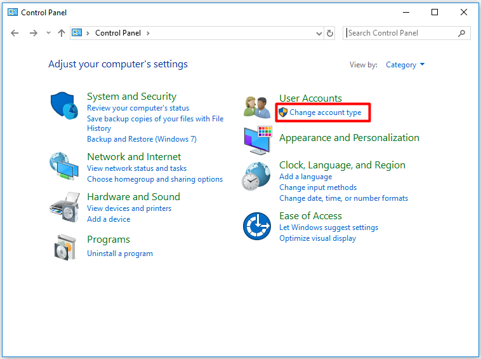
Task: Open the Network and Internet globe icon
Action: [63, 165]
